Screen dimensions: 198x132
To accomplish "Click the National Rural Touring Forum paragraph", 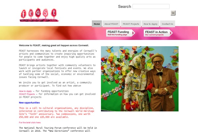I will pos(58,129).
